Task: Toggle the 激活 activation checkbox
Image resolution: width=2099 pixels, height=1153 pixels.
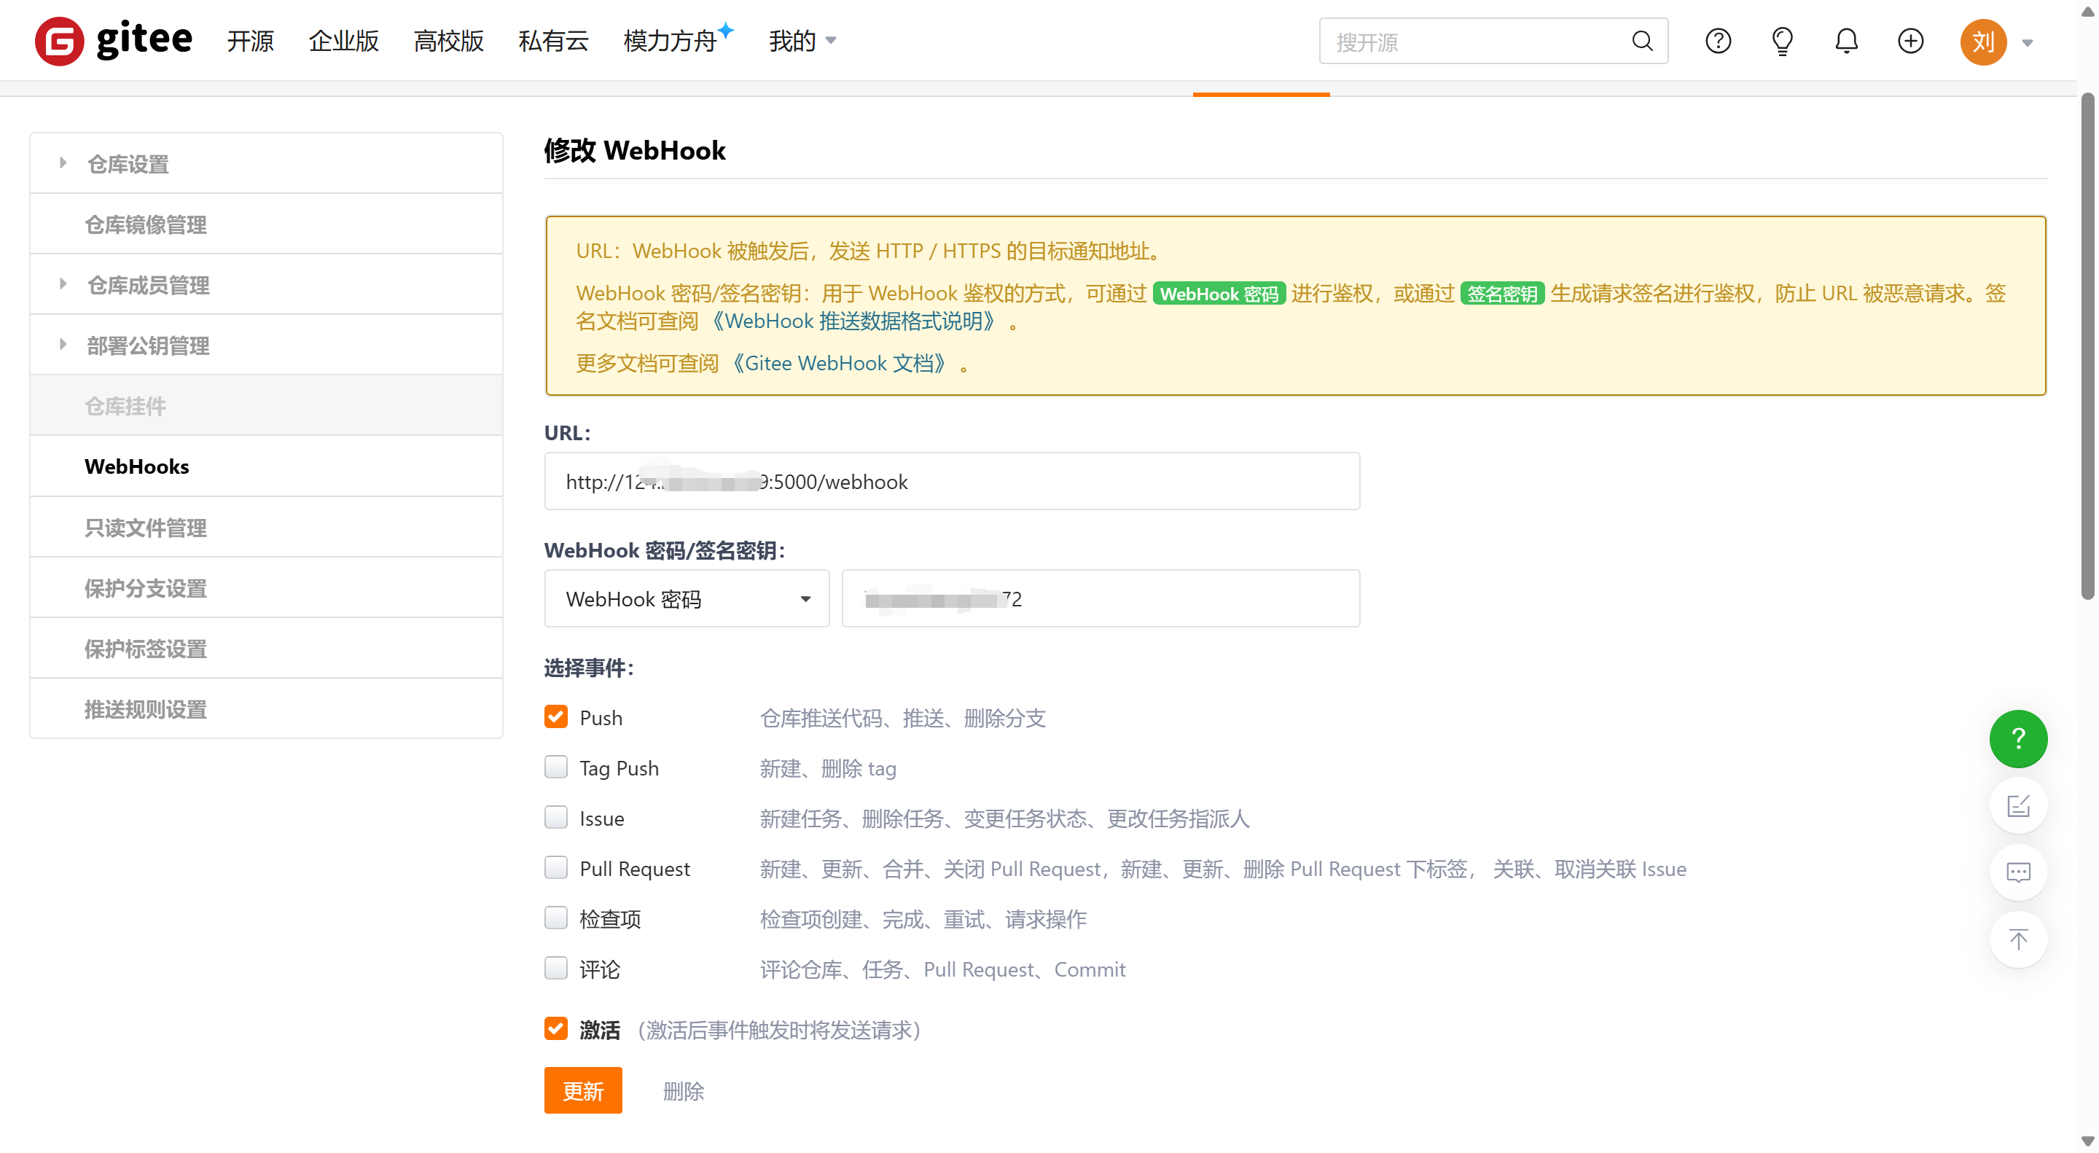Action: tap(555, 1029)
